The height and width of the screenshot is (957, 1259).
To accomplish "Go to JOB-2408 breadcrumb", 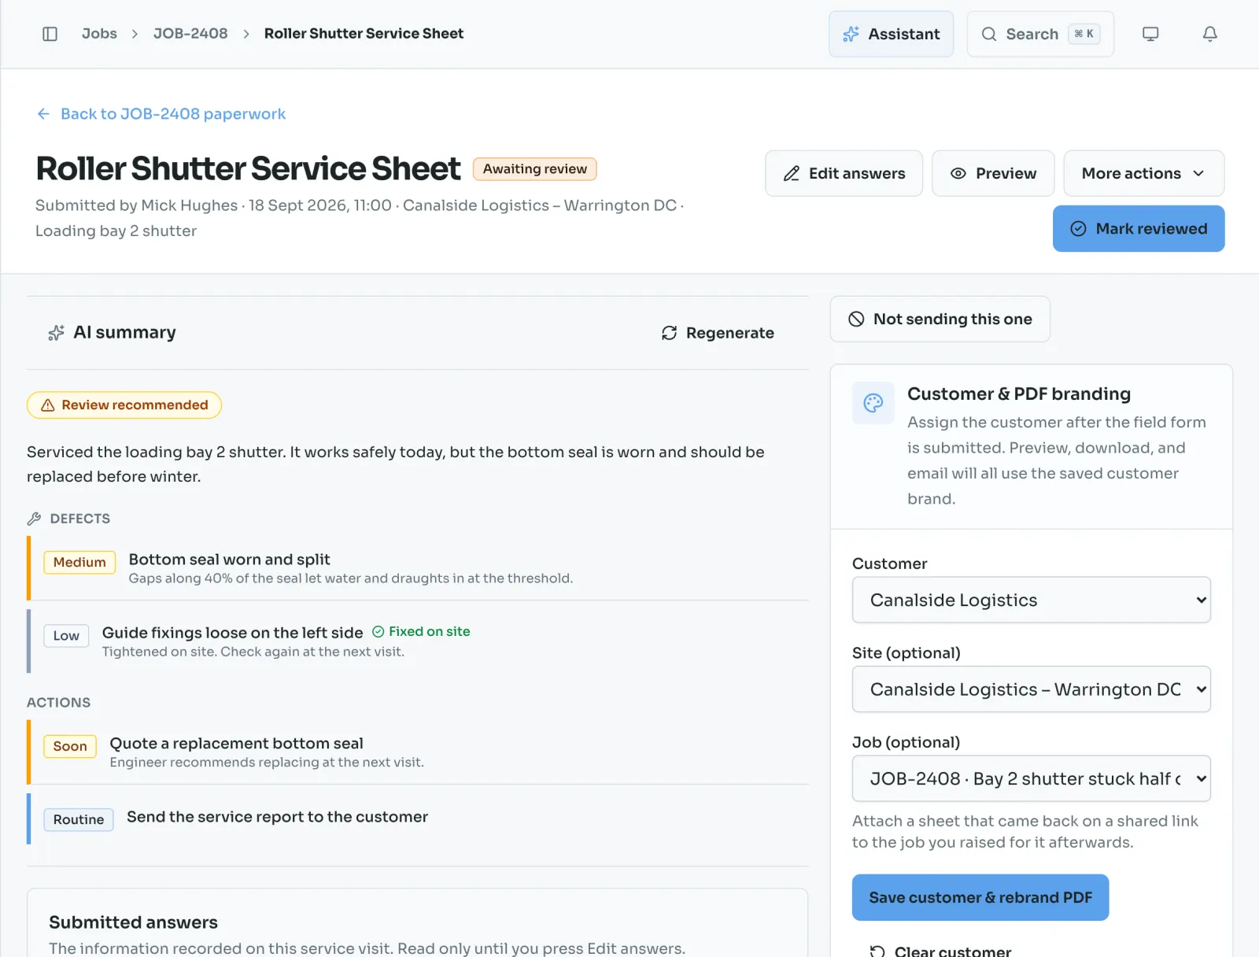I will click(x=190, y=34).
